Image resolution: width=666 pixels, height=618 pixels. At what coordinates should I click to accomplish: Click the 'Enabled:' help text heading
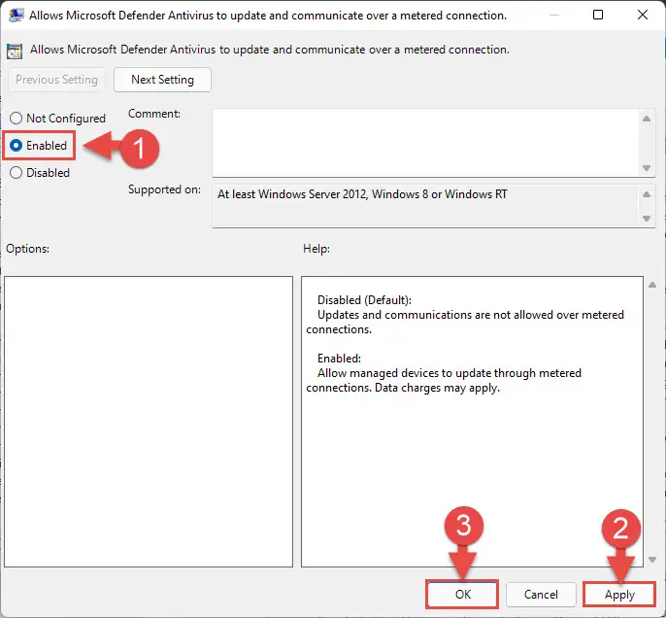coord(339,359)
